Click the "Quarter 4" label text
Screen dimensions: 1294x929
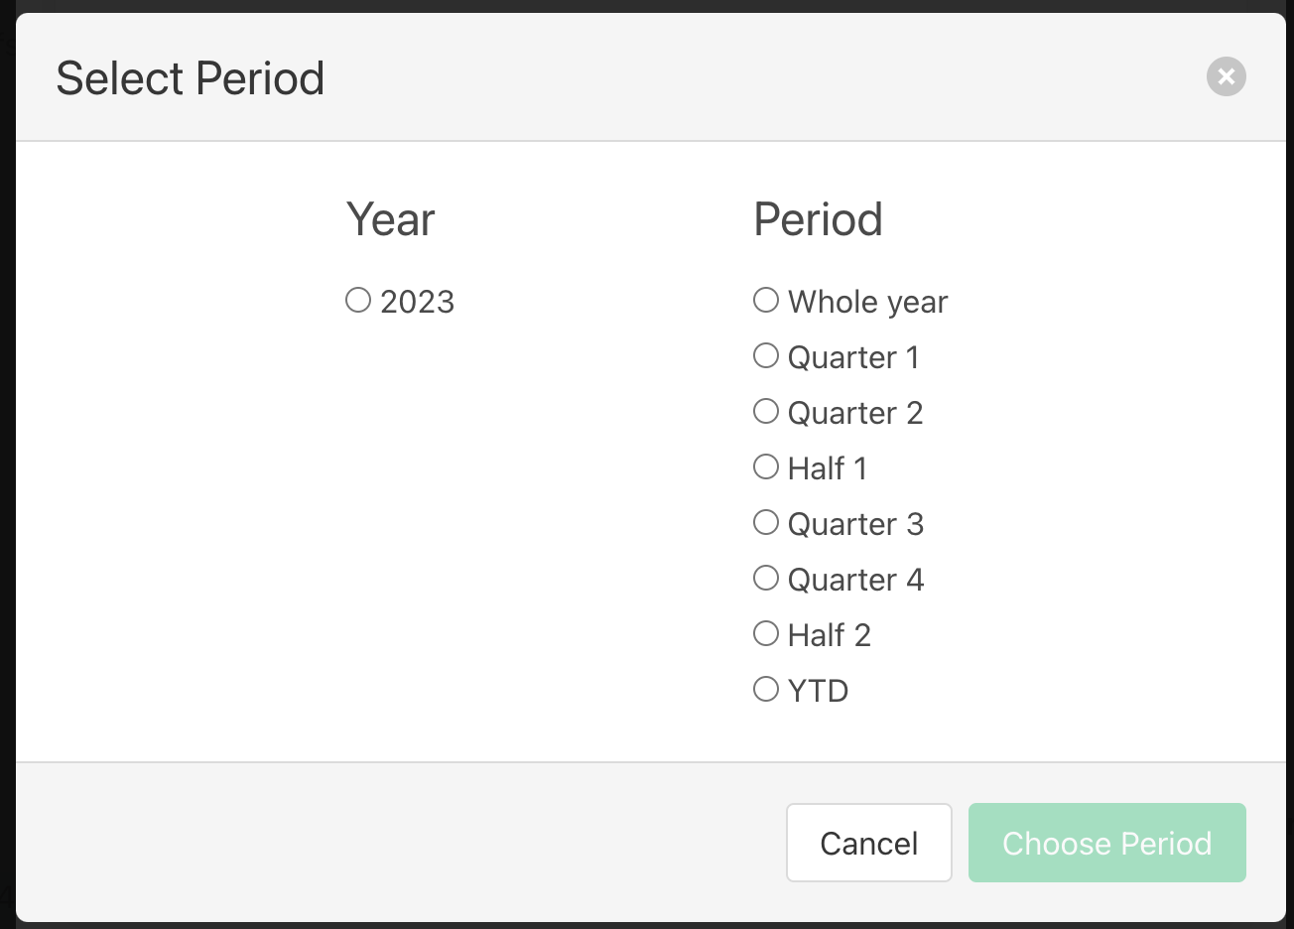coord(855,580)
